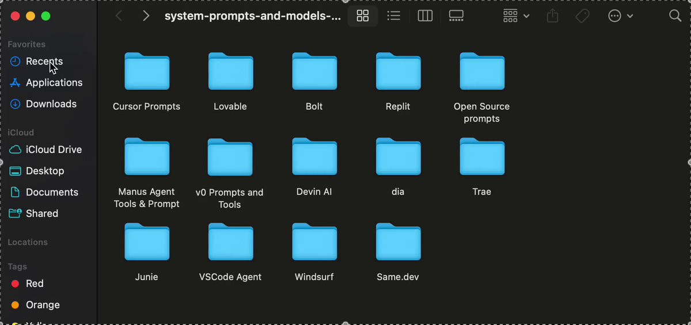Open the Junie folder
Viewport: 691px width, 325px height.
[147, 242]
